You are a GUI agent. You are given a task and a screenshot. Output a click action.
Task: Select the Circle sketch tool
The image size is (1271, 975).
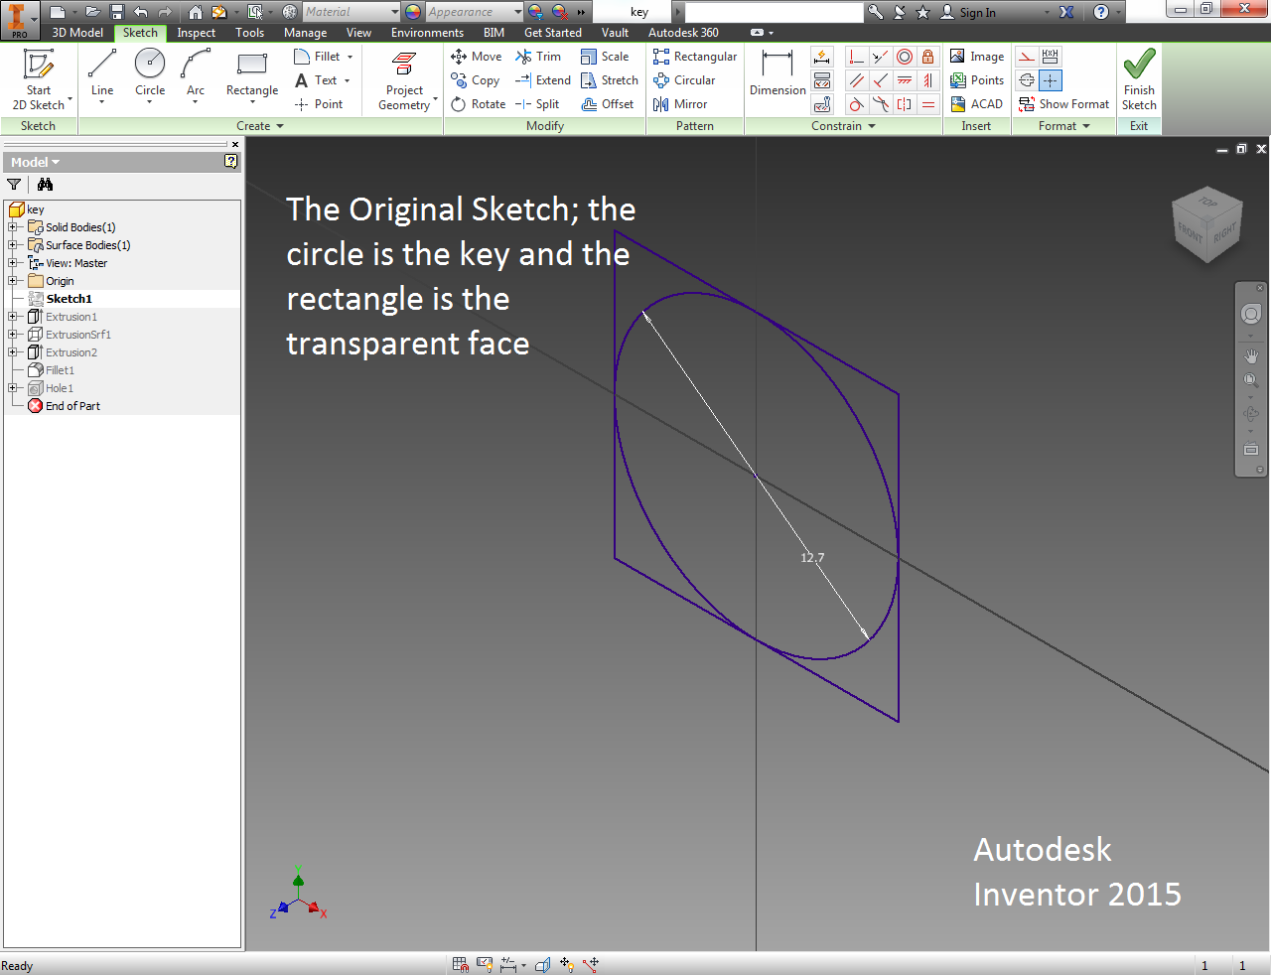[150, 76]
